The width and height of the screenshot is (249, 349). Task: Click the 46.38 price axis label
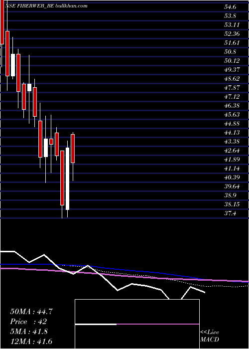coord(232,106)
